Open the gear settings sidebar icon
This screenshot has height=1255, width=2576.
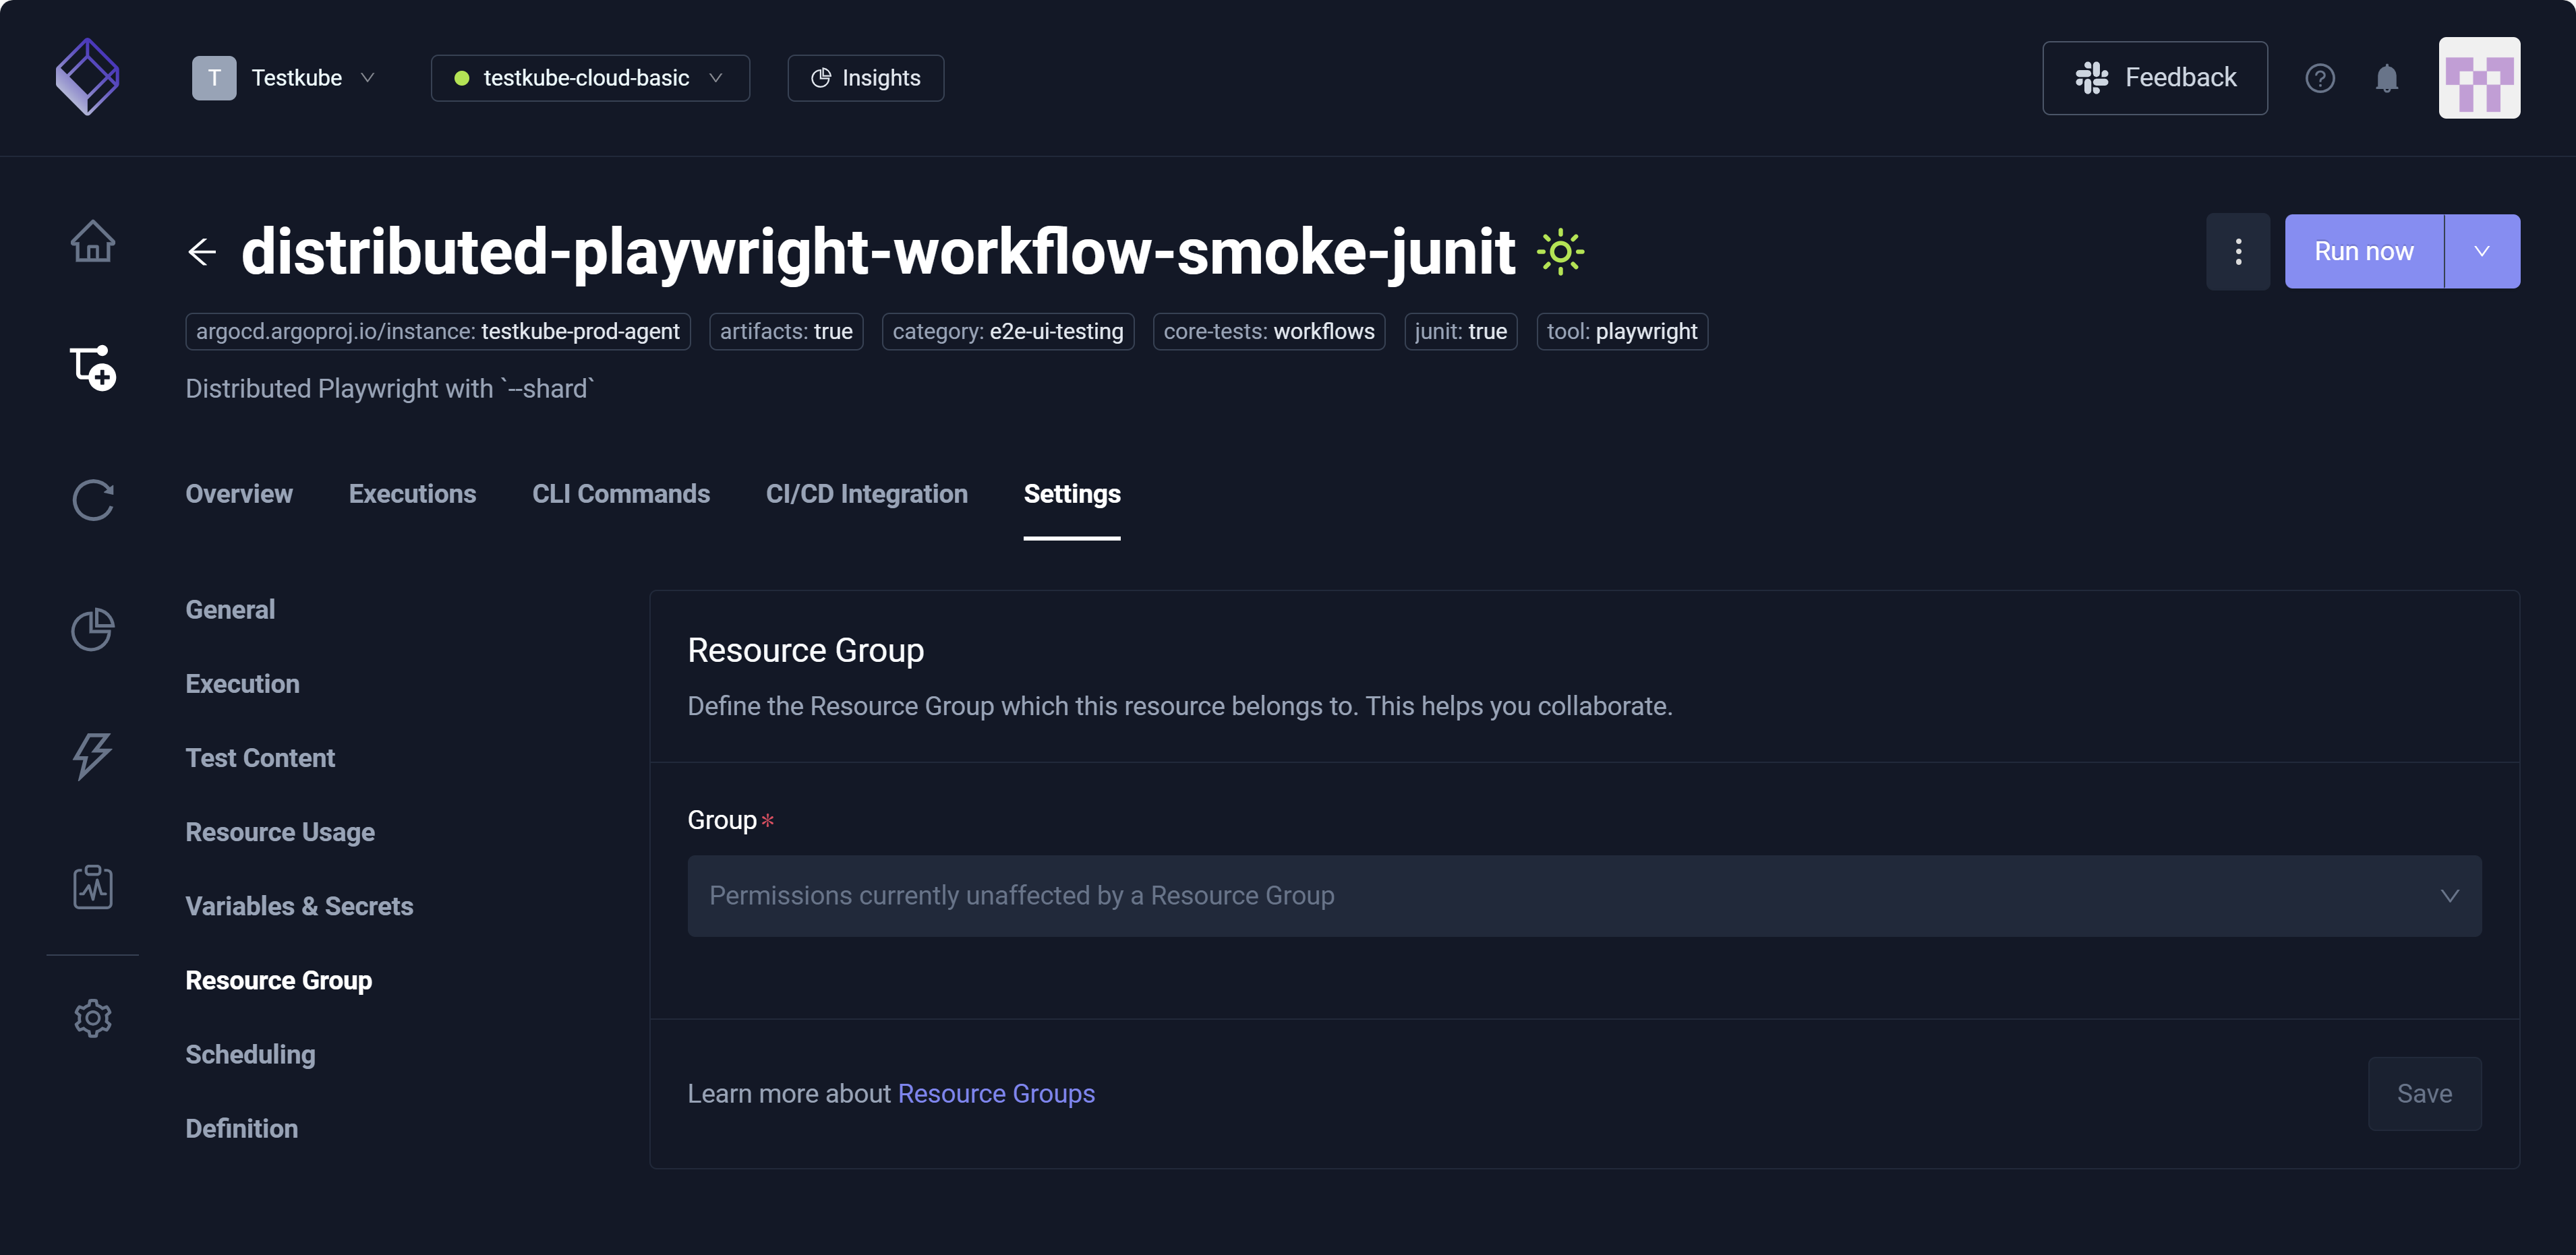(93, 1017)
